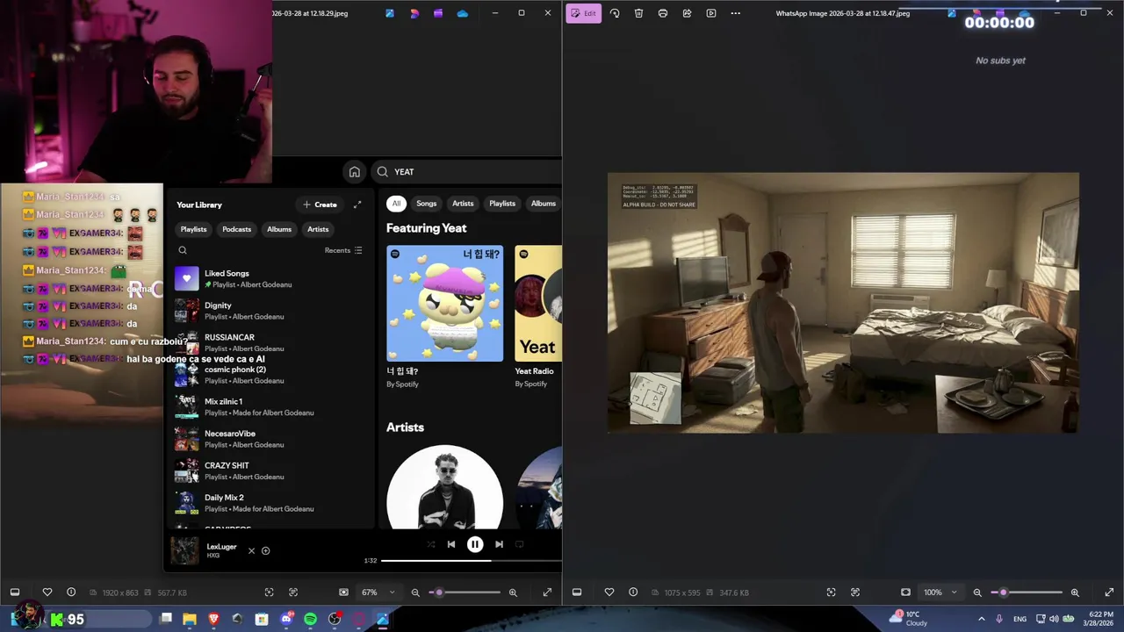This screenshot has width=1124, height=632.
Task: Rotate image in right Photos window
Action: click(615, 13)
